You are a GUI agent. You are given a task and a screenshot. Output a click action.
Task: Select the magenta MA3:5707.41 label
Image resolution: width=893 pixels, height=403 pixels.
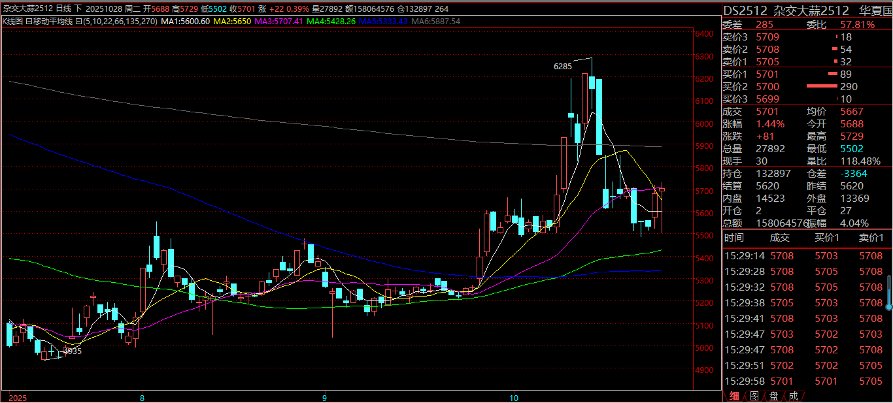(279, 21)
